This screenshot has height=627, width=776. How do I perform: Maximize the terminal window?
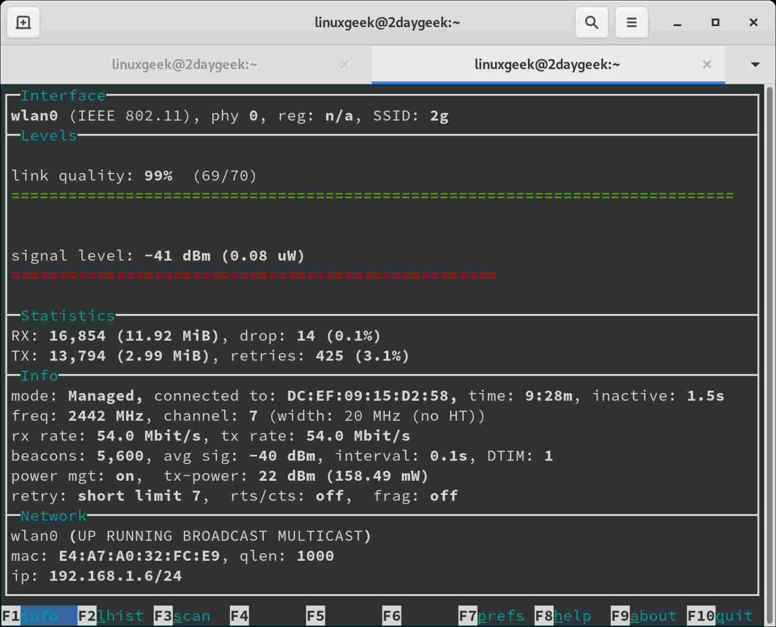click(x=715, y=22)
